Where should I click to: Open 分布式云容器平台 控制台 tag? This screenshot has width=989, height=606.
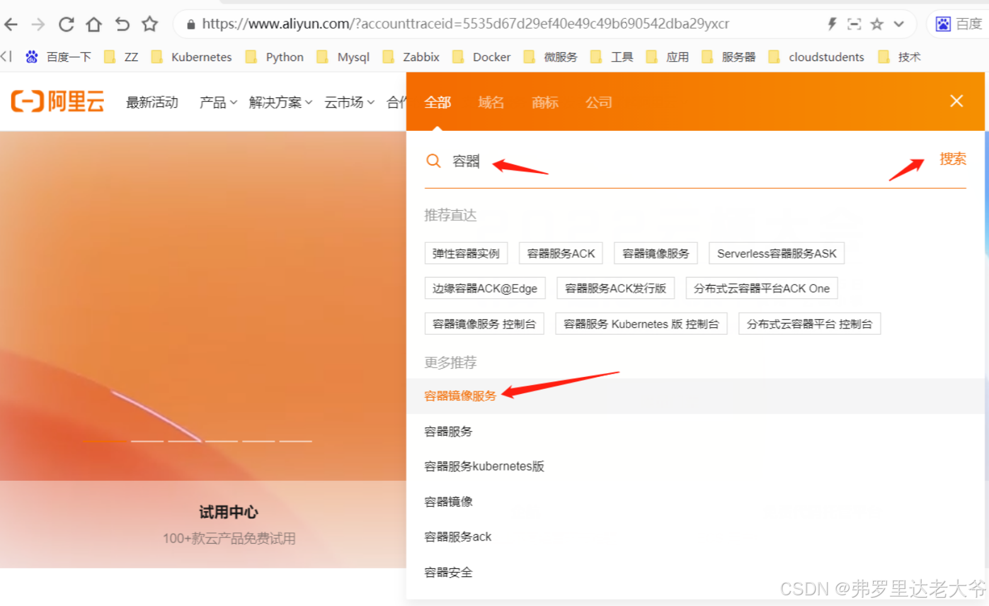(809, 324)
